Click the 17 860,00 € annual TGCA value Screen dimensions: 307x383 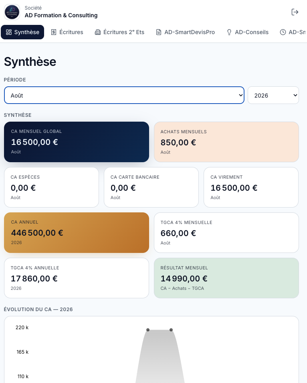tap(34, 279)
